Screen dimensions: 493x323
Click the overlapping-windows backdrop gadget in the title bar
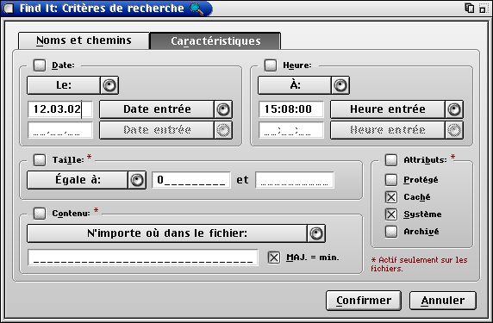click(x=470, y=8)
